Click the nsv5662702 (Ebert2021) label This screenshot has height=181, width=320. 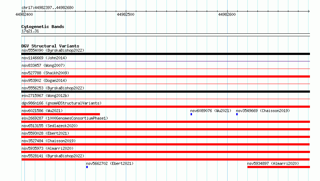coord(110,163)
